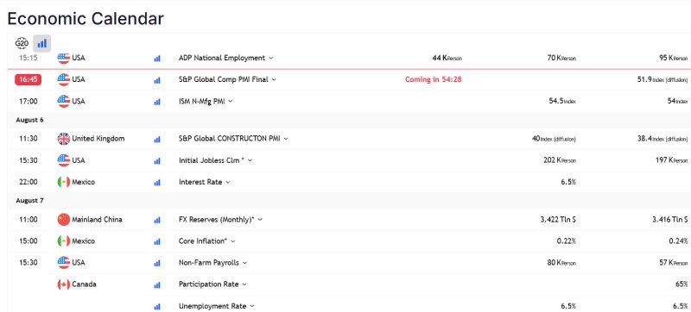Click the Mainland China flag icon

[63, 219]
